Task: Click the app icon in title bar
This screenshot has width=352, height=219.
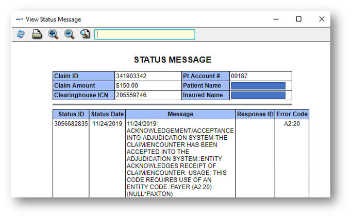Action: point(20,20)
